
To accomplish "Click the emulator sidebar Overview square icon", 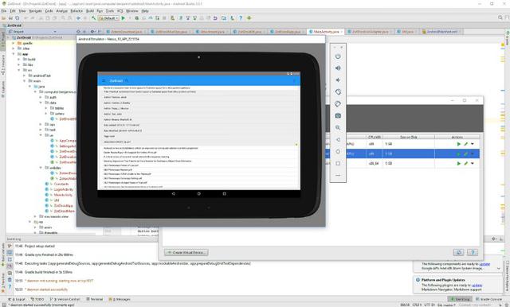I will pos(338,163).
